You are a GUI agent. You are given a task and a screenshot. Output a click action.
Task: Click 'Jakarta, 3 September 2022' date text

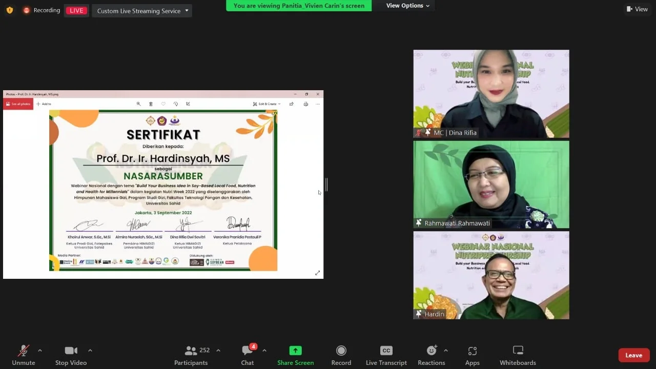click(163, 213)
